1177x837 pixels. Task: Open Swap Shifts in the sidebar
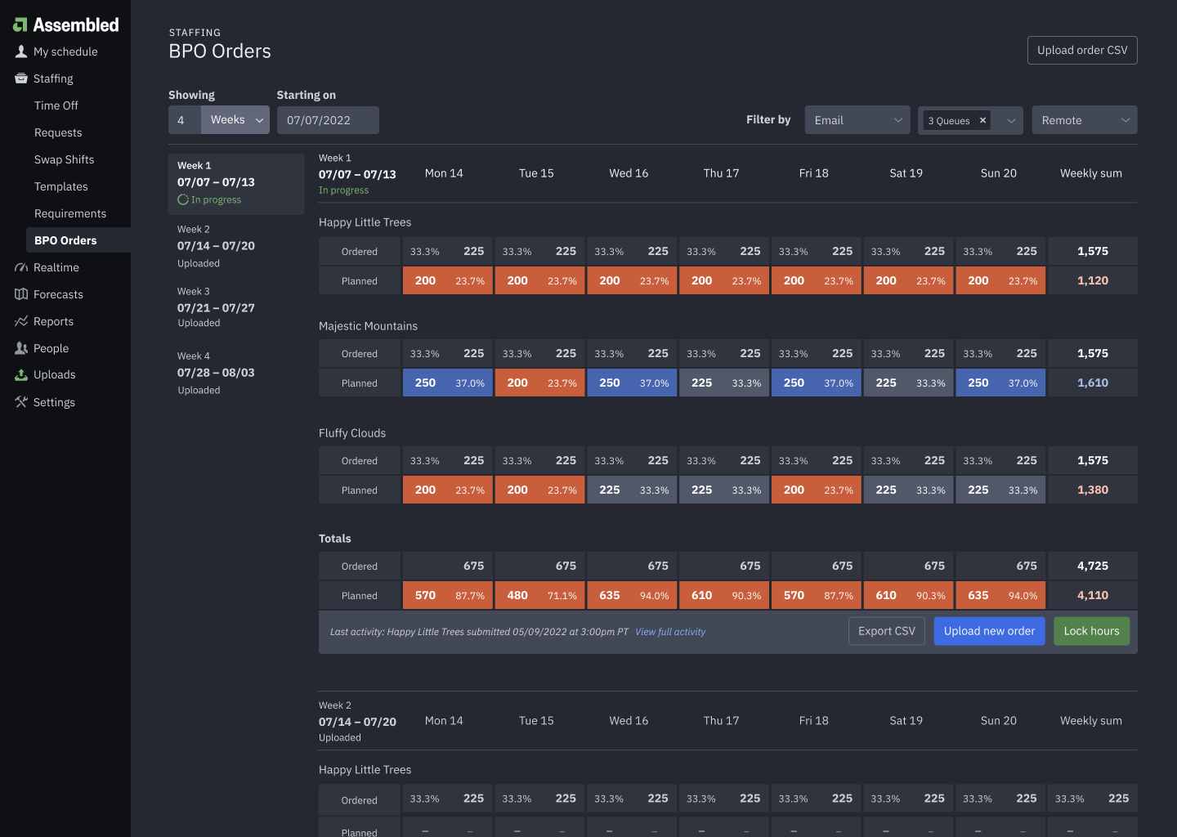(x=64, y=159)
